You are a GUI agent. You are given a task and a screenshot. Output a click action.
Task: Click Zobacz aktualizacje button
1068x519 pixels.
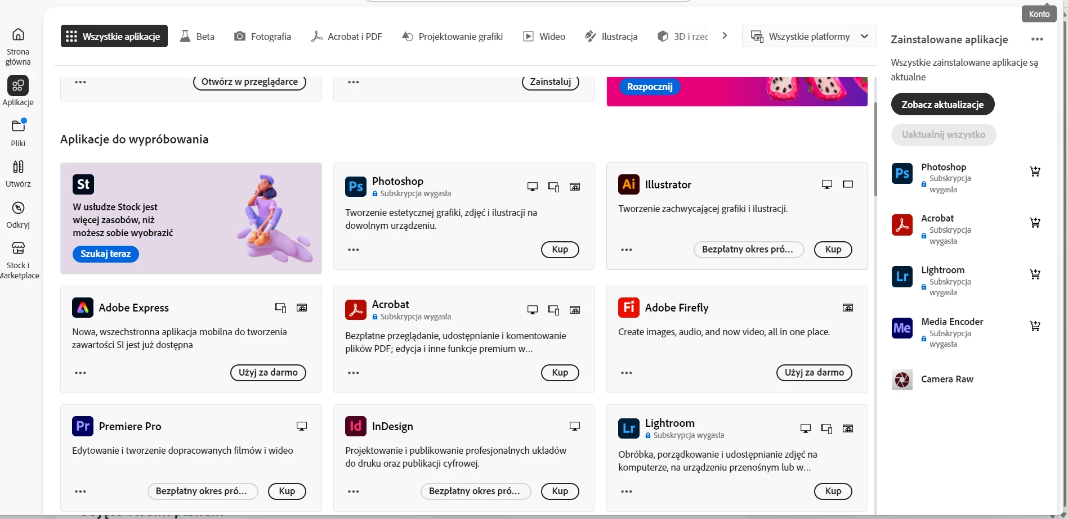click(942, 105)
